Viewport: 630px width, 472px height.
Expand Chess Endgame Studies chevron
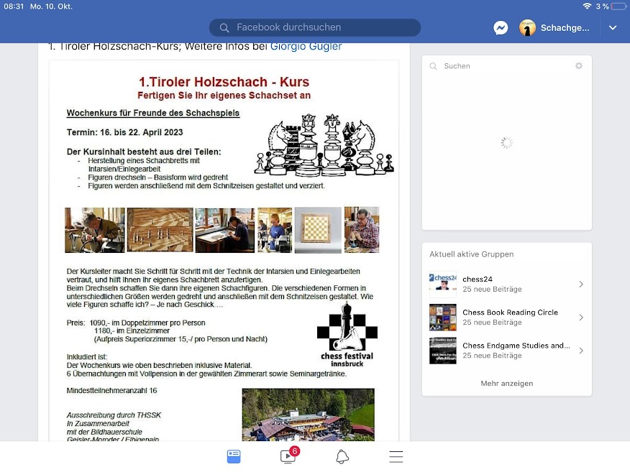581,351
